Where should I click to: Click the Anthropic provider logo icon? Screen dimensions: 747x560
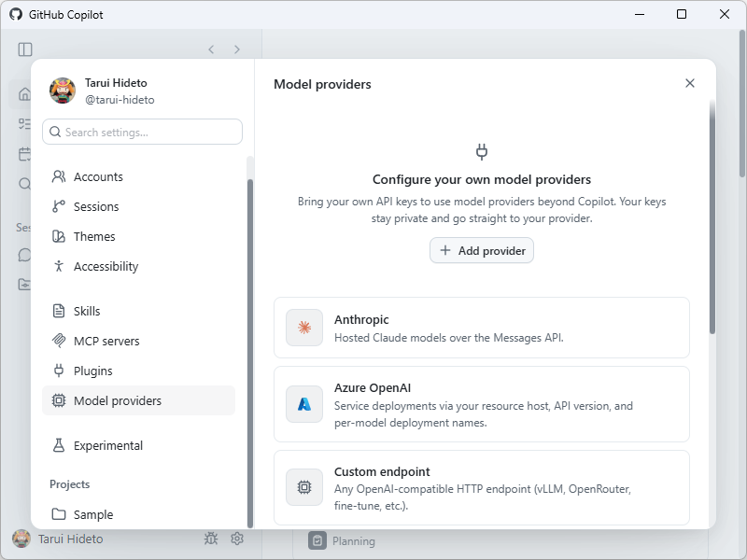[x=304, y=328]
